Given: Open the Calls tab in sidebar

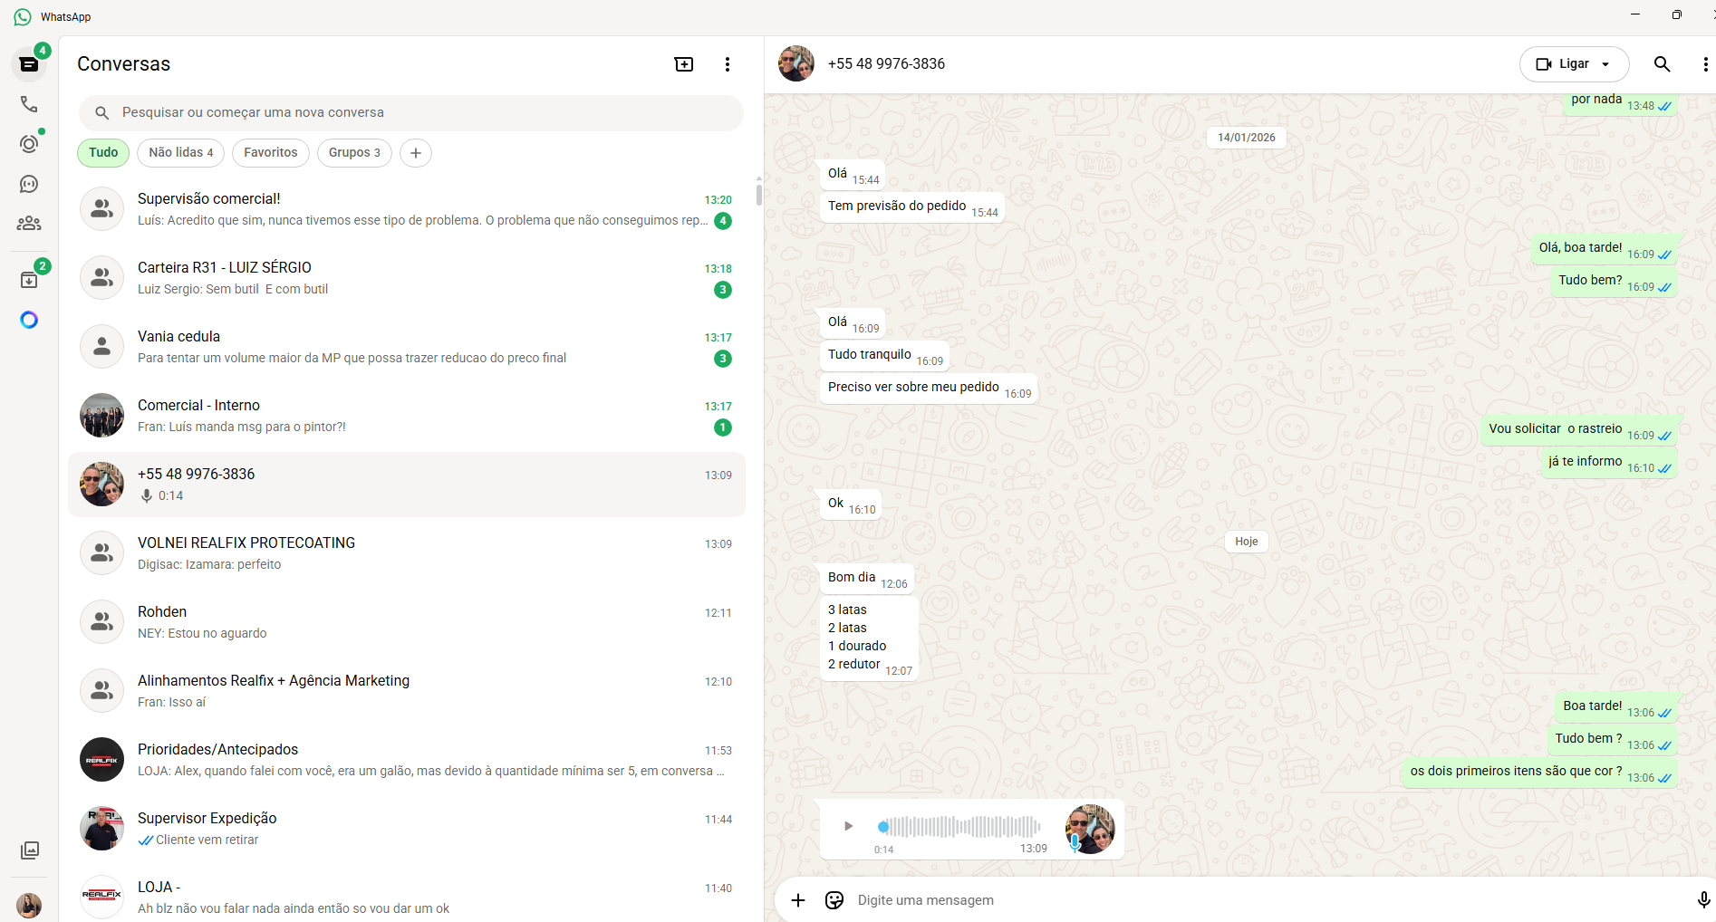Looking at the screenshot, I should [x=29, y=104].
